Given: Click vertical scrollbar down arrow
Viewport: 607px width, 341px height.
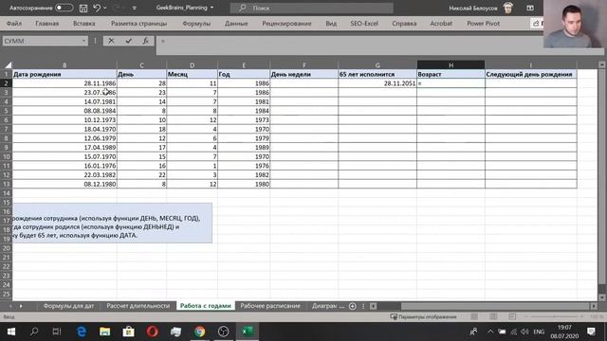Looking at the screenshot, I should coord(601,297).
